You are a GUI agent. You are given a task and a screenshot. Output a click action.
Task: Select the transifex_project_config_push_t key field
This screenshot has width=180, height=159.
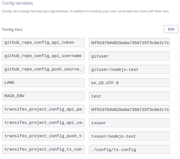(43, 136)
